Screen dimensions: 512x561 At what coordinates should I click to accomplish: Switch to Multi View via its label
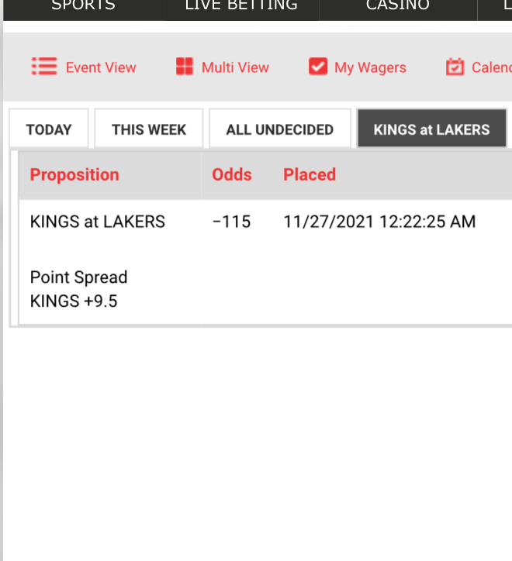235,67
